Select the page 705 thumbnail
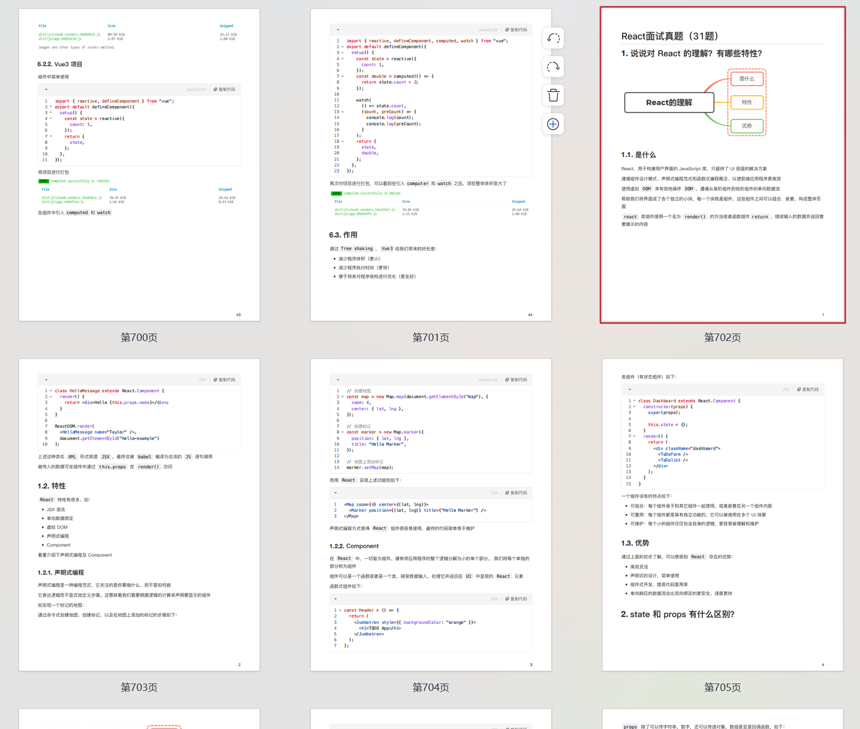This screenshot has height=729, width=860. 723,515
